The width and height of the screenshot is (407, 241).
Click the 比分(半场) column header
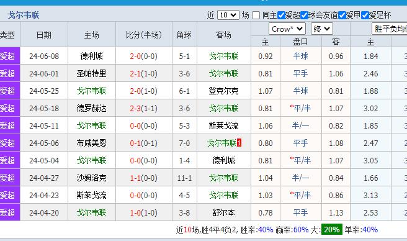[x=144, y=35]
